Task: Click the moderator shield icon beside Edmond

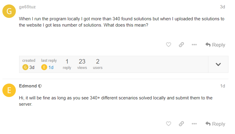Action: click(40, 86)
